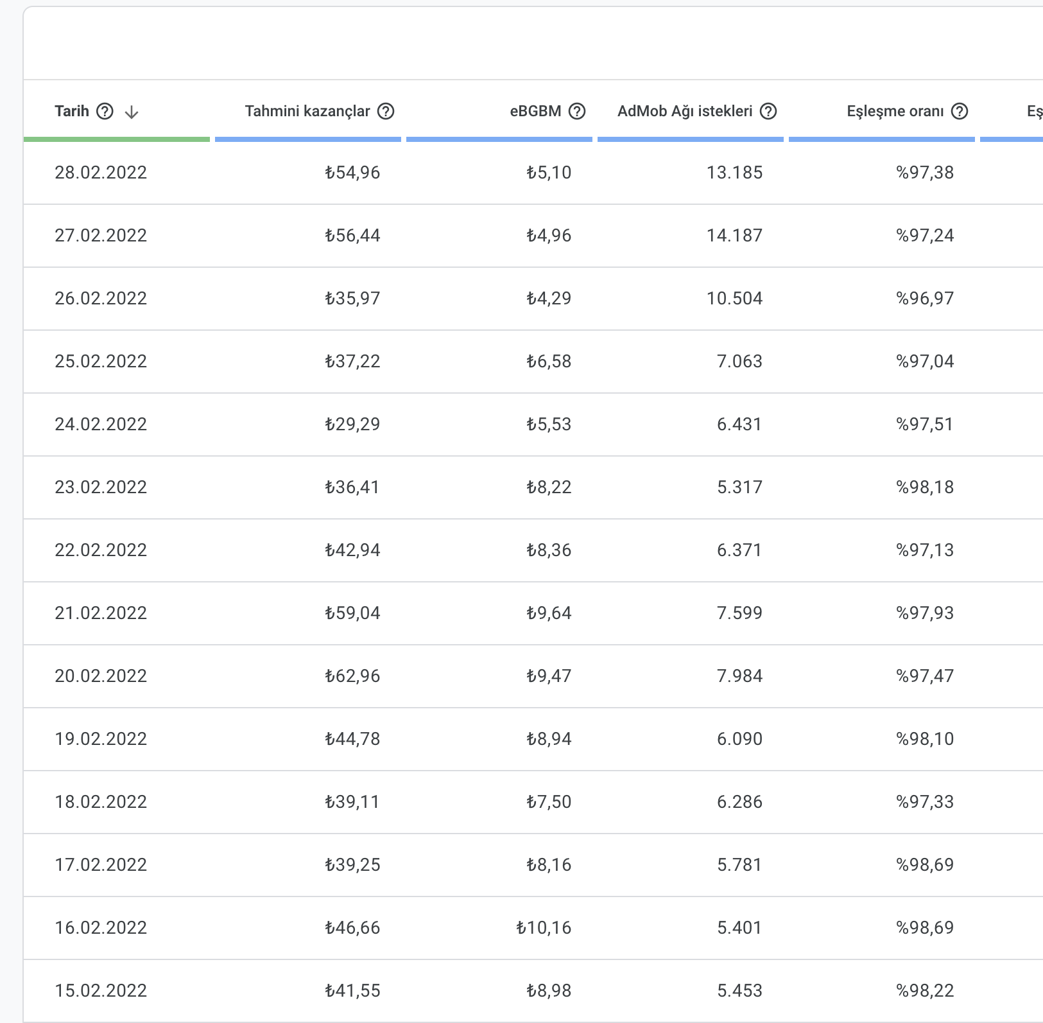Image resolution: width=1043 pixels, height=1023 pixels.
Task: Click the earnings value ₺42,94
Action: (x=352, y=550)
